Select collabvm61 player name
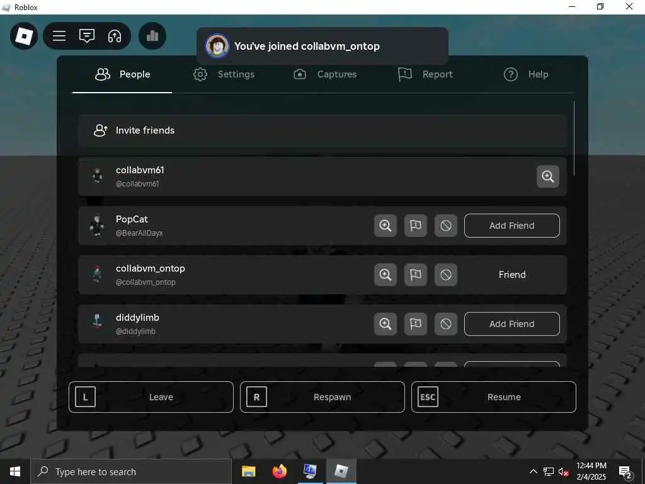 tap(140, 170)
